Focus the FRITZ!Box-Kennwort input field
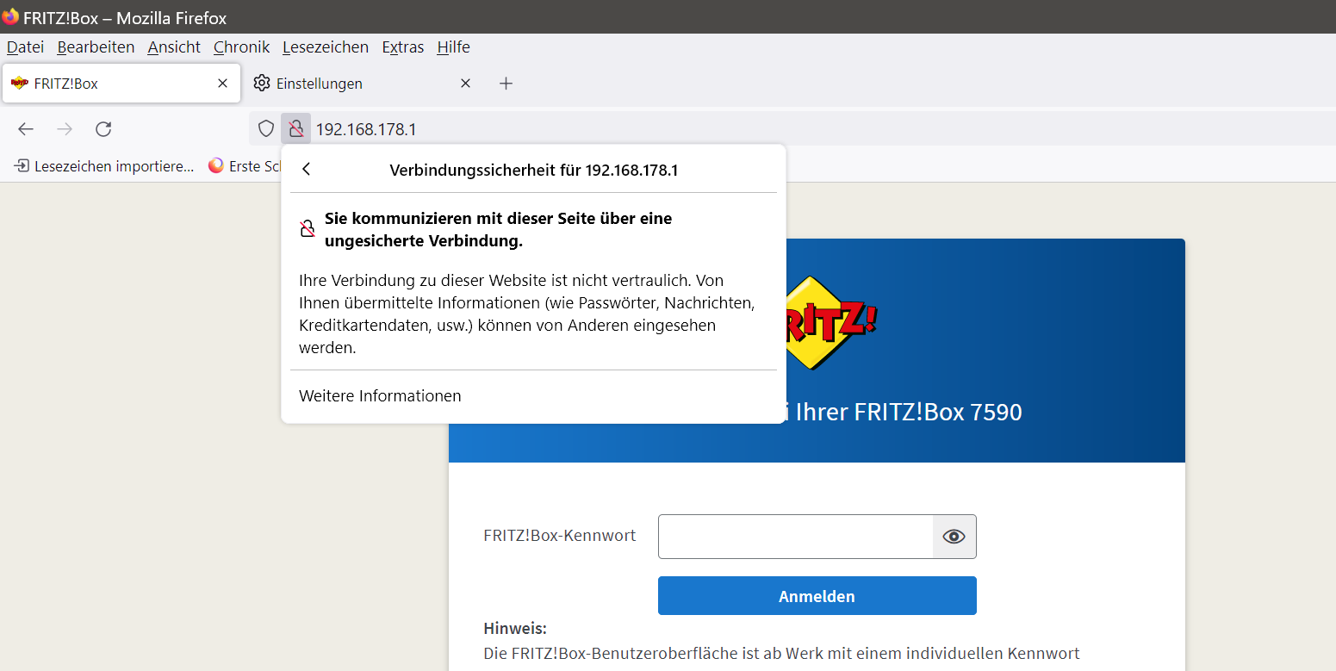The image size is (1336, 671). (x=795, y=537)
